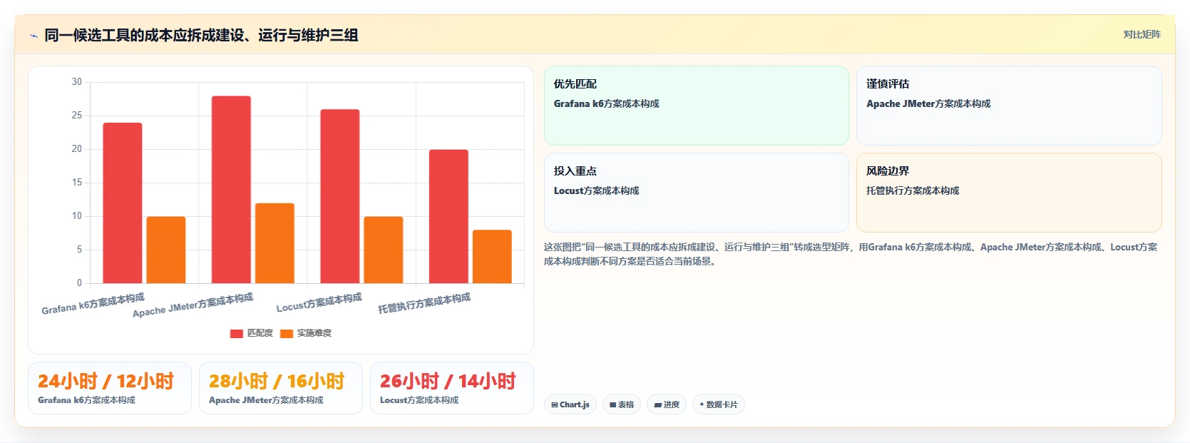The height and width of the screenshot is (443, 1190).
Task: Click the 28小时 / 16小时 stat card
Action: [281, 388]
